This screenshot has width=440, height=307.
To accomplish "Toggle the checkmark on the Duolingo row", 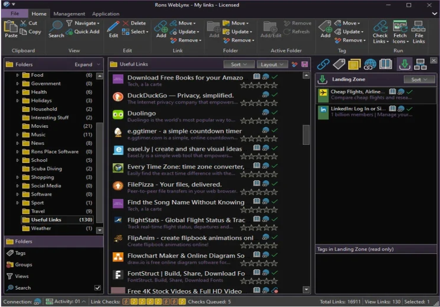I will (275, 112).
